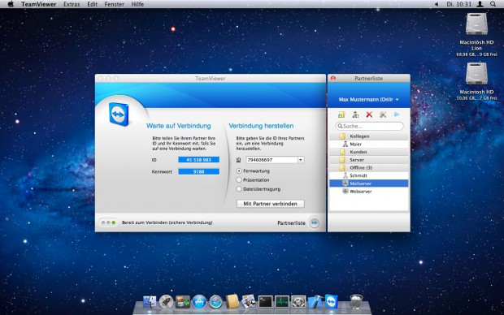Open the Hilfe menu
This screenshot has width=504, height=315.
pyautogui.click(x=137, y=4)
